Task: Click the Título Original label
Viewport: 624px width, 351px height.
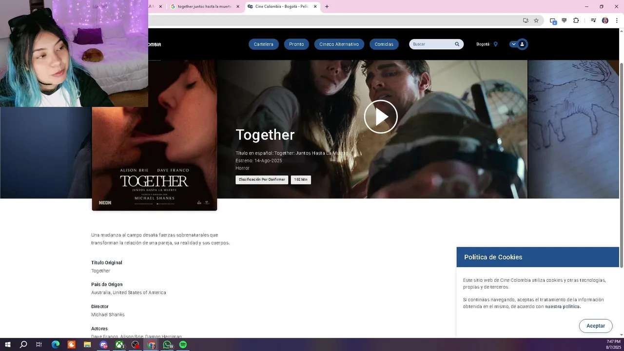Action: click(107, 262)
